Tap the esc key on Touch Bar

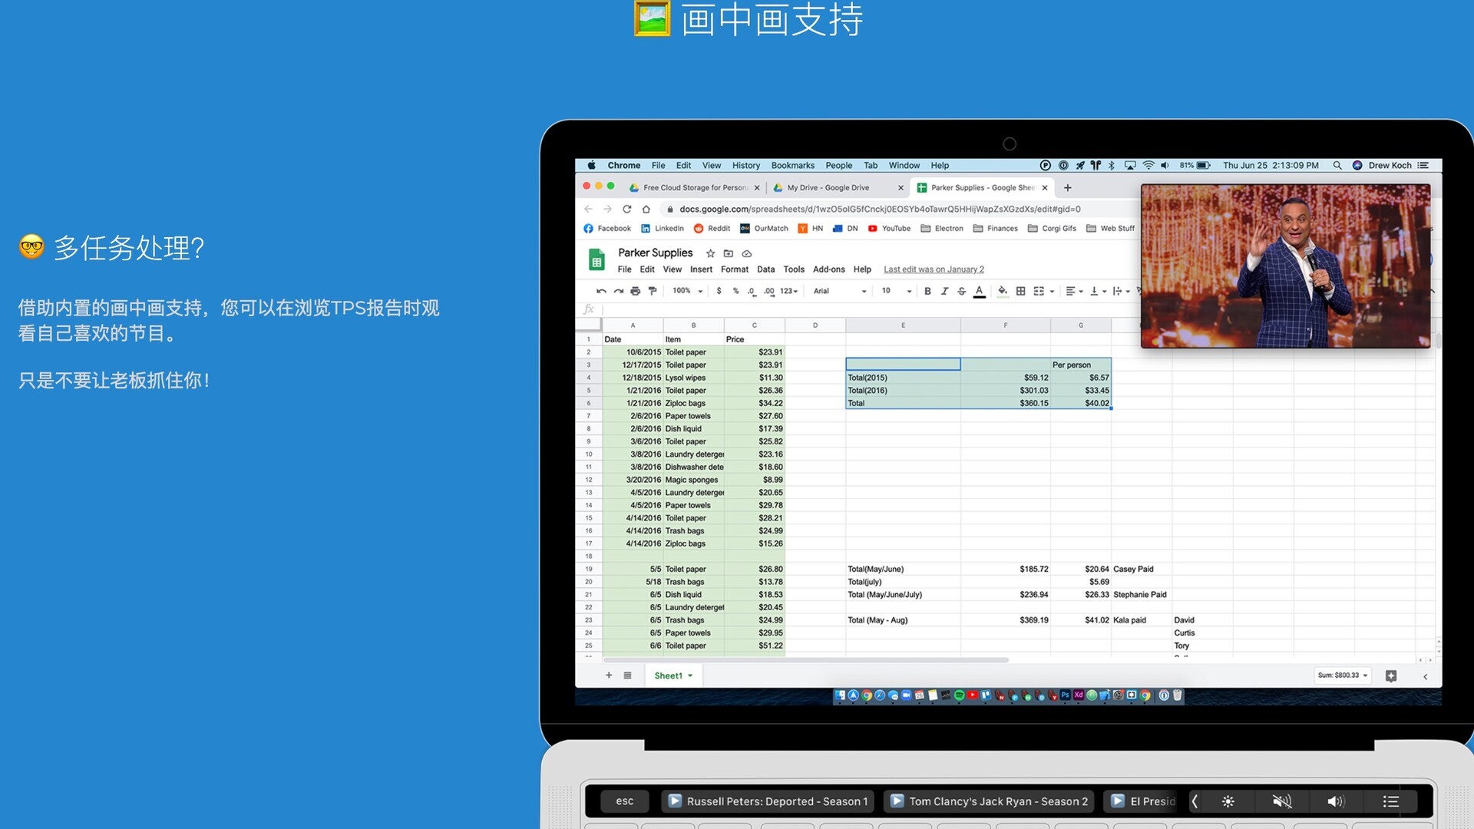[625, 801]
